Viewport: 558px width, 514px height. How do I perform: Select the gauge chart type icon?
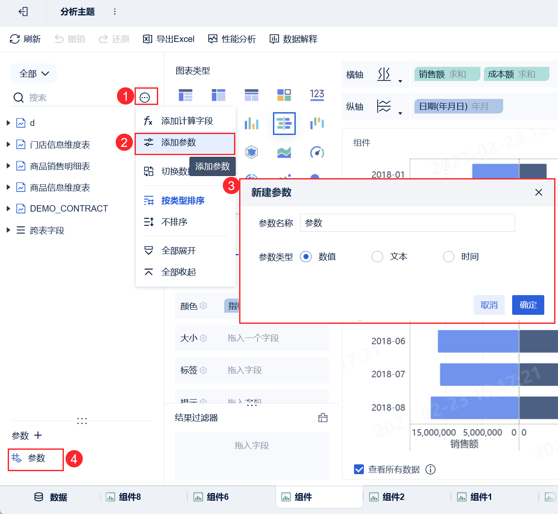click(x=317, y=152)
